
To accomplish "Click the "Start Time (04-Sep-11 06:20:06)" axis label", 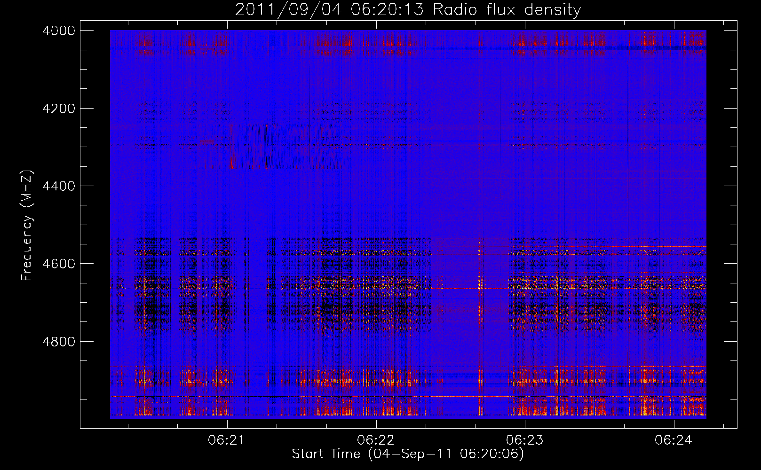I will [408, 454].
